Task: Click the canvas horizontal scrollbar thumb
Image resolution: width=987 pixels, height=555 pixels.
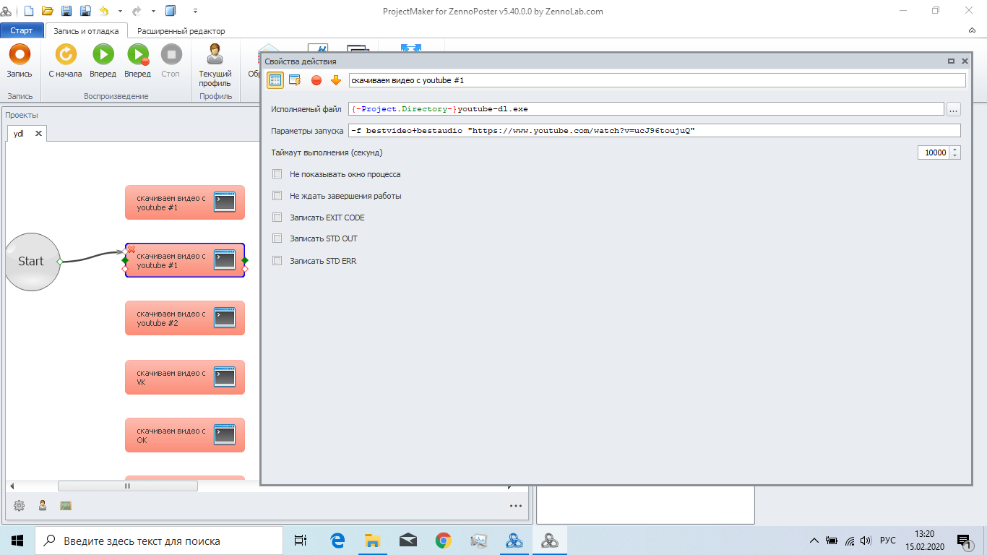Action: [x=127, y=486]
